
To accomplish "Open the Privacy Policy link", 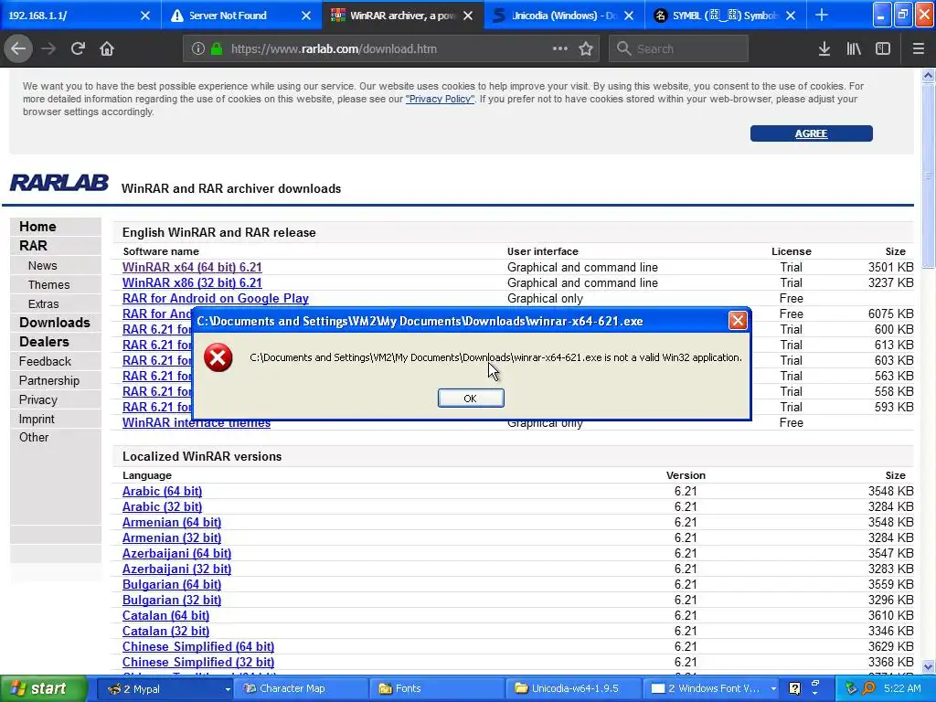I will (440, 99).
